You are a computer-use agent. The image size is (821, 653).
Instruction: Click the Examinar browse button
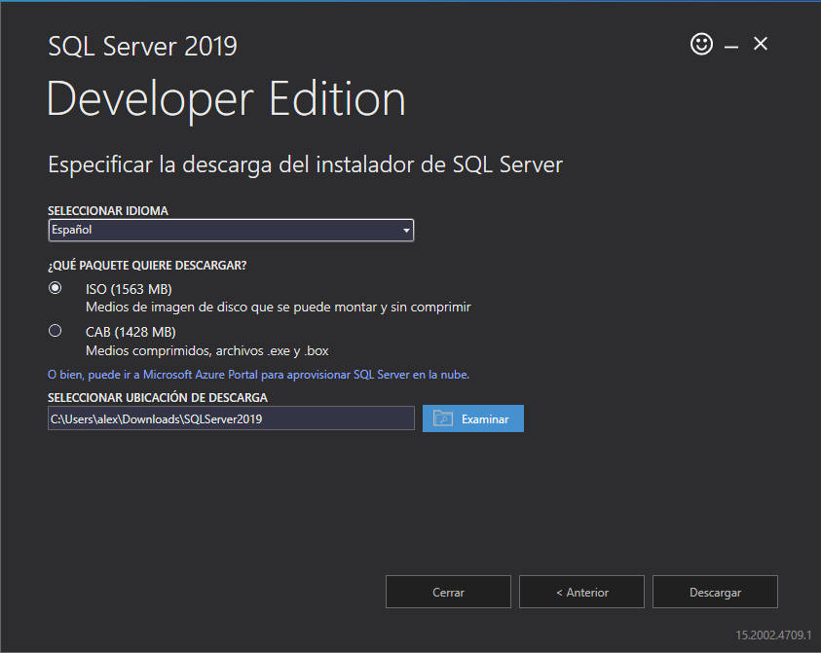pyautogui.click(x=472, y=418)
